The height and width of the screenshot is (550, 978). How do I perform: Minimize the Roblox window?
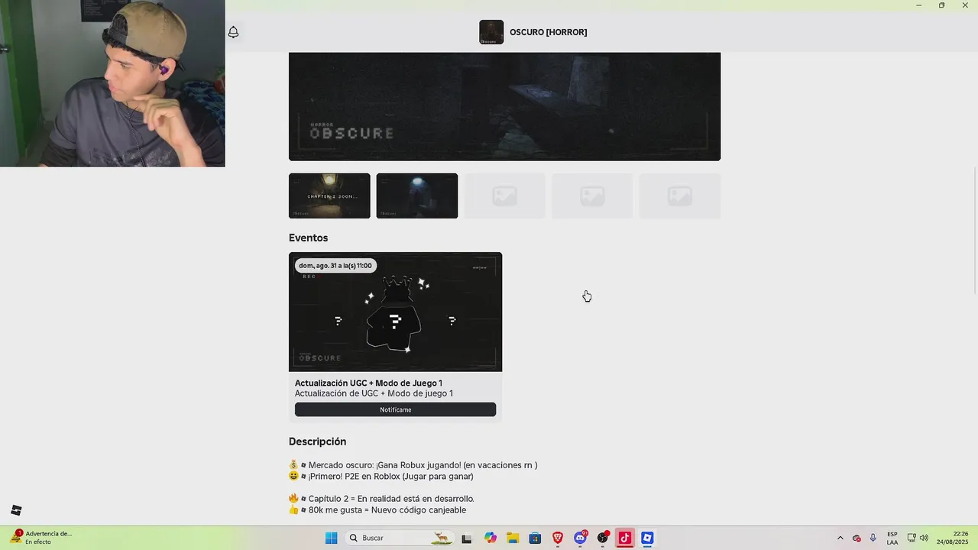click(x=918, y=5)
